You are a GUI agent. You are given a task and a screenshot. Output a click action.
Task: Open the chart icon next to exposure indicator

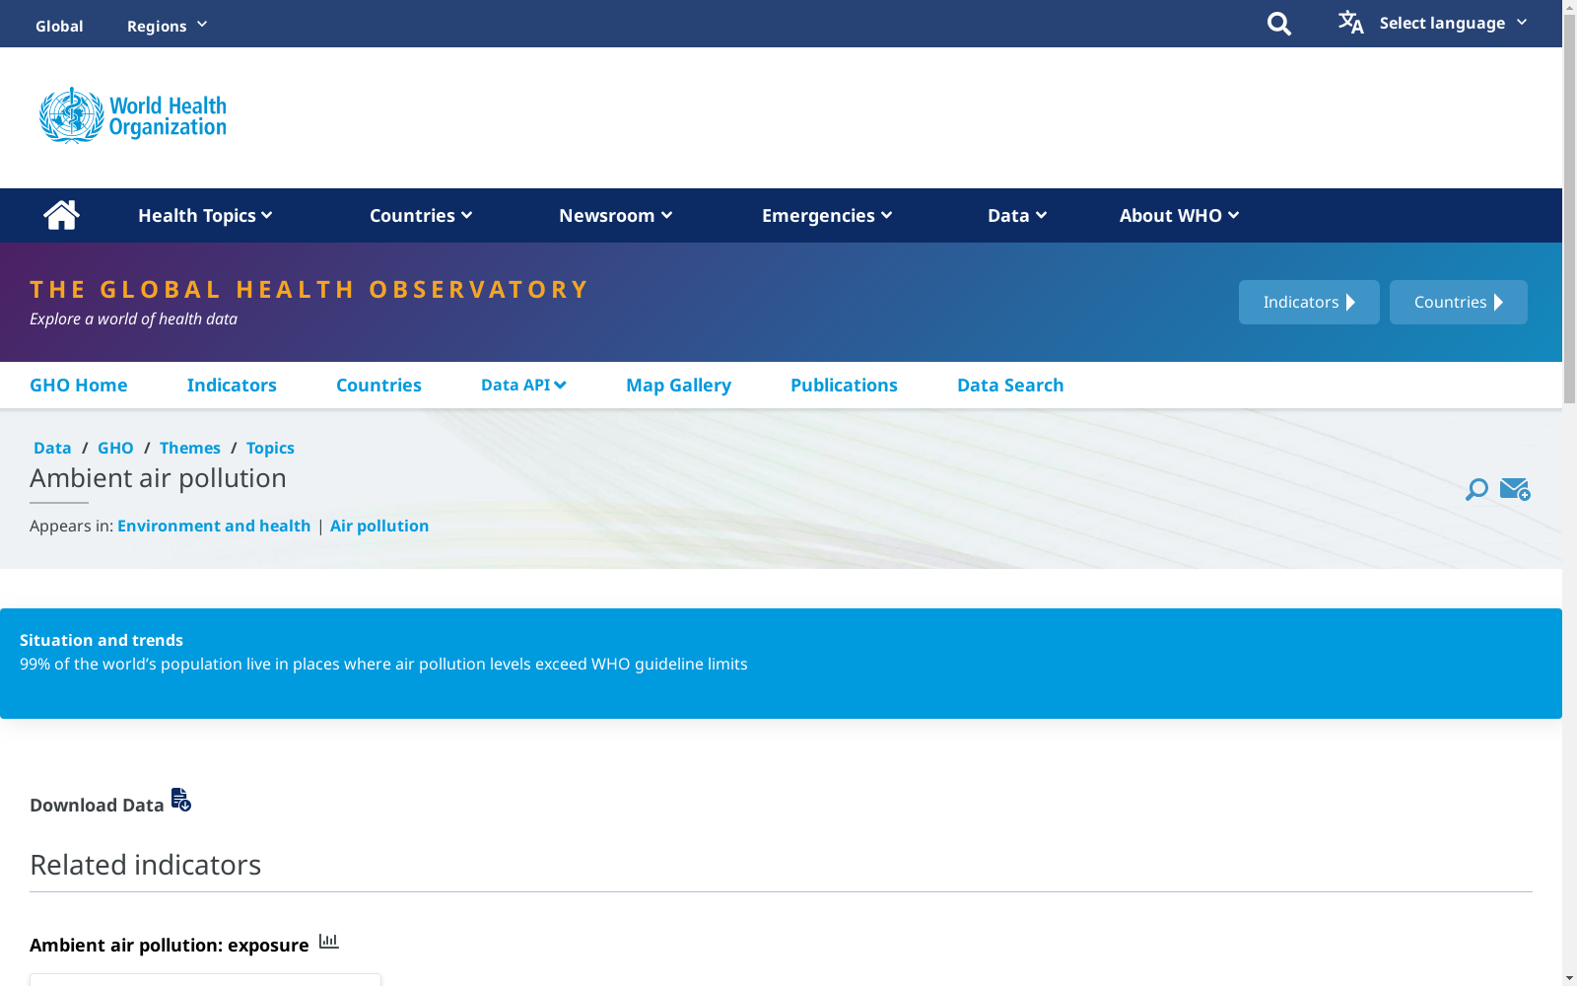[x=329, y=942]
